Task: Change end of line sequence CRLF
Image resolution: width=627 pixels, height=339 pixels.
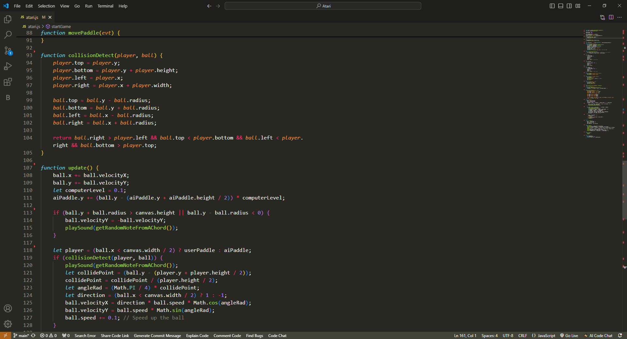Action: [522, 335]
